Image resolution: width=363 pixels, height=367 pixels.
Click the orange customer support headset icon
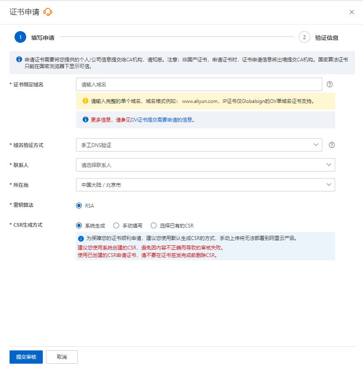click(x=48, y=12)
